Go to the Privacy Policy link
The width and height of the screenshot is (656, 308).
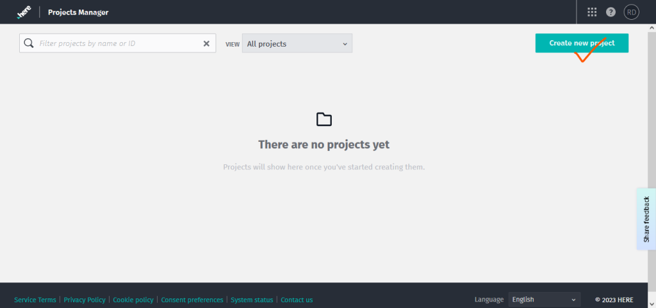pyautogui.click(x=85, y=300)
